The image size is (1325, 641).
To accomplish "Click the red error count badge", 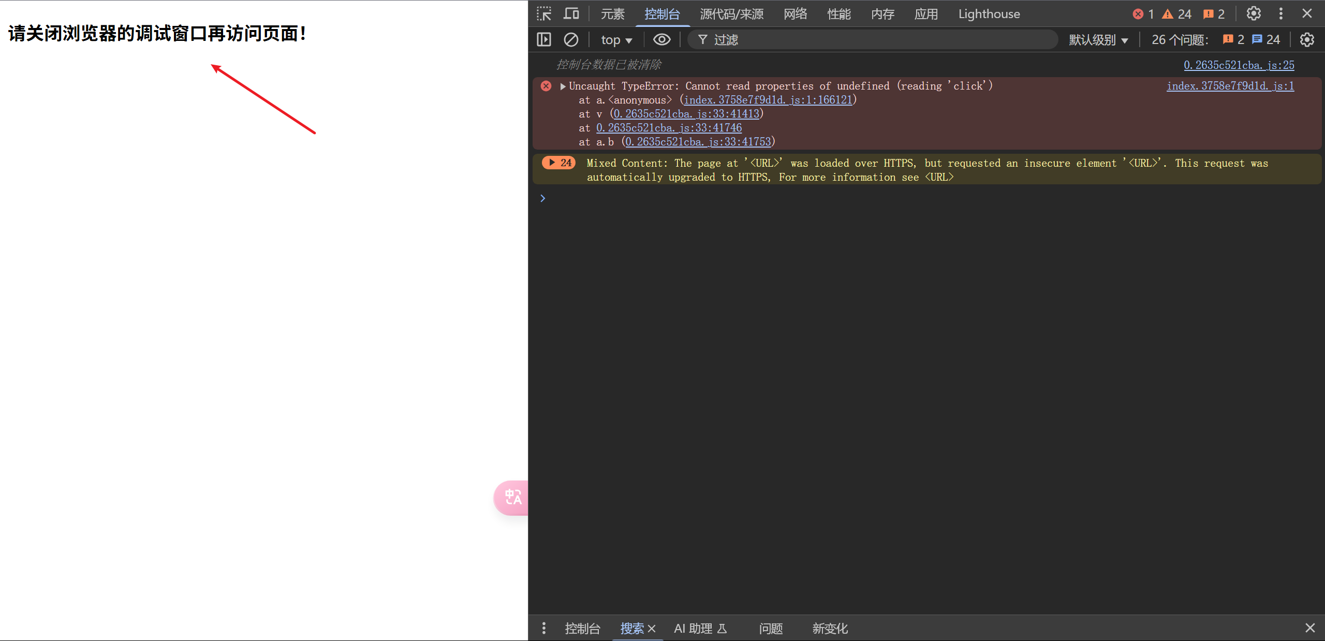I will pos(1143,14).
